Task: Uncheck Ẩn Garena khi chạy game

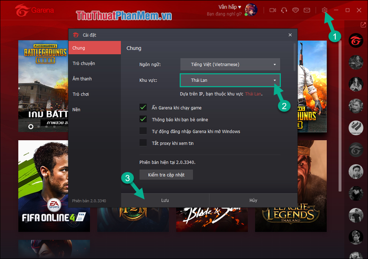Action: pyautogui.click(x=143, y=107)
